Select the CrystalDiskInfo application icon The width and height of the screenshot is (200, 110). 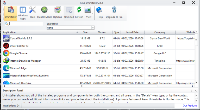click(x=6, y=38)
